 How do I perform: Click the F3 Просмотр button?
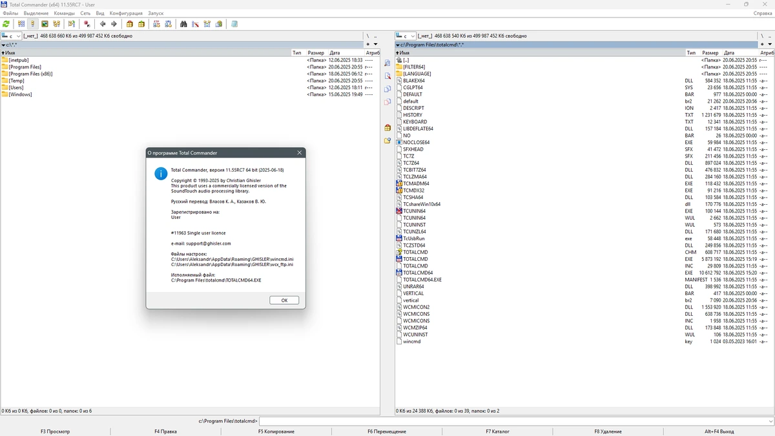tap(55, 431)
